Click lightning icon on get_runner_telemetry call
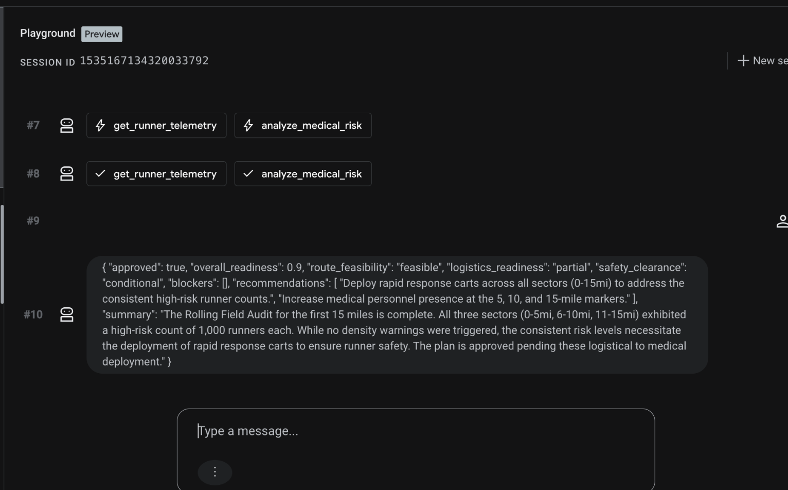Viewport: 788px width, 490px height. [x=100, y=126]
